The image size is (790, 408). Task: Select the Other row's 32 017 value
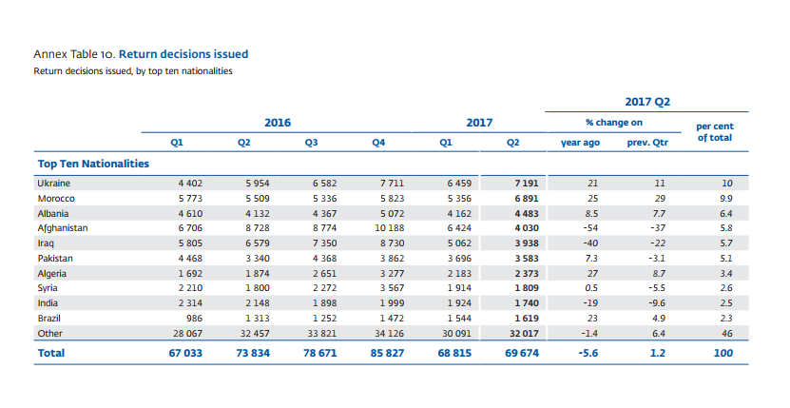coord(522,334)
